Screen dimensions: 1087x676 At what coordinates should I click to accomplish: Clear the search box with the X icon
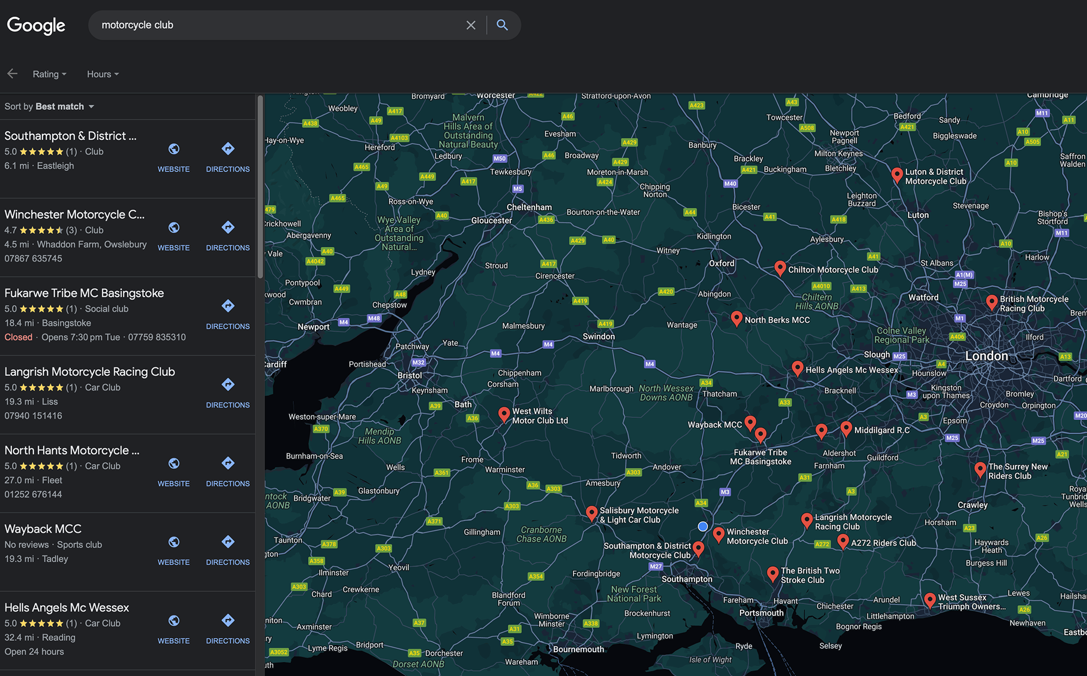pos(470,25)
